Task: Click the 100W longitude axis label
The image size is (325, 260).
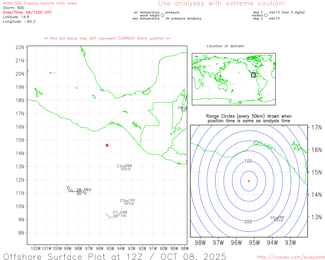Action: click(x=57, y=249)
